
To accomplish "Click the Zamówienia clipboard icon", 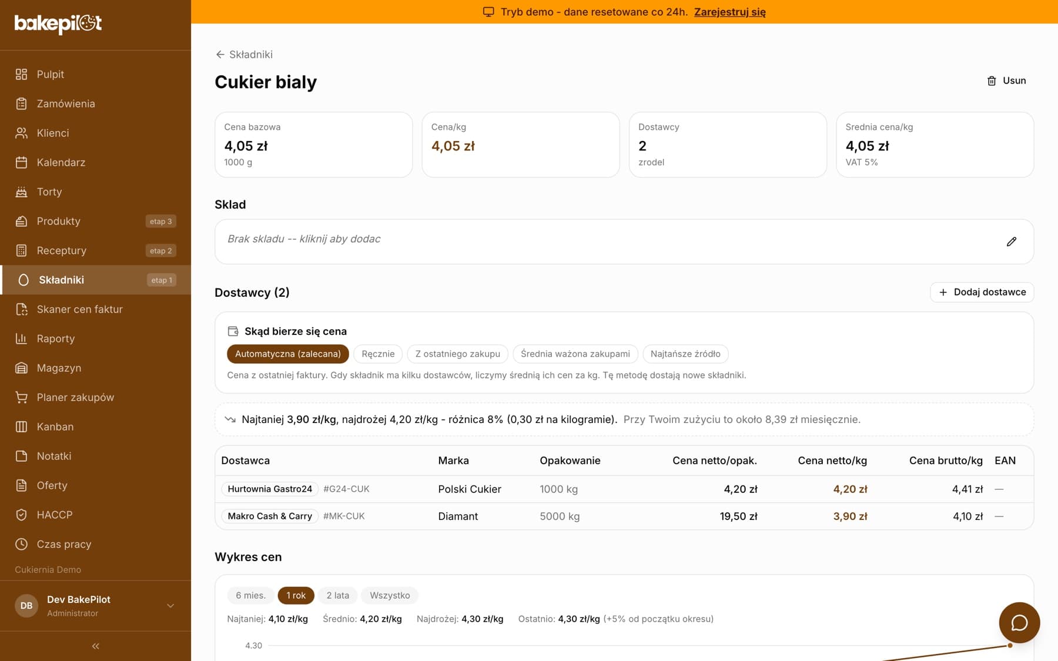I will click(x=21, y=103).
